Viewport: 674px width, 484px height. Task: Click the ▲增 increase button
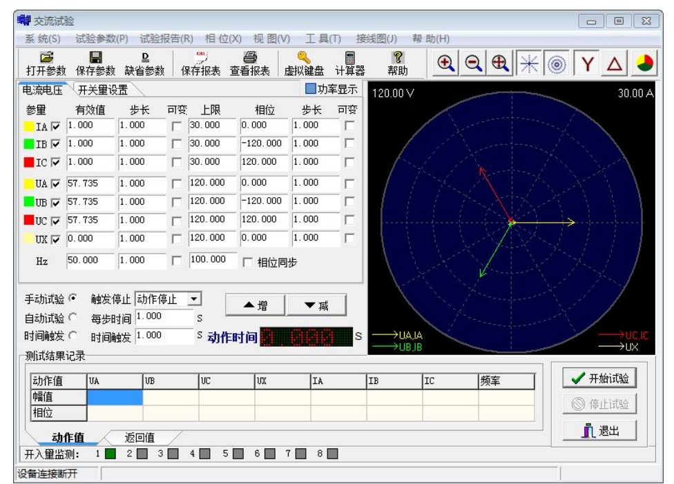click(255, 305)
